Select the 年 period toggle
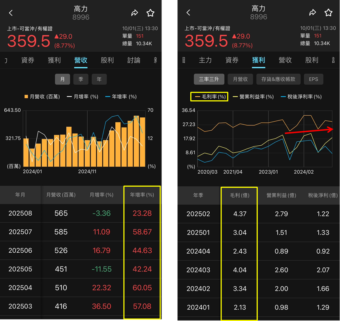The width and height of the screenshot is (340, 321). [x=99, y=79]
